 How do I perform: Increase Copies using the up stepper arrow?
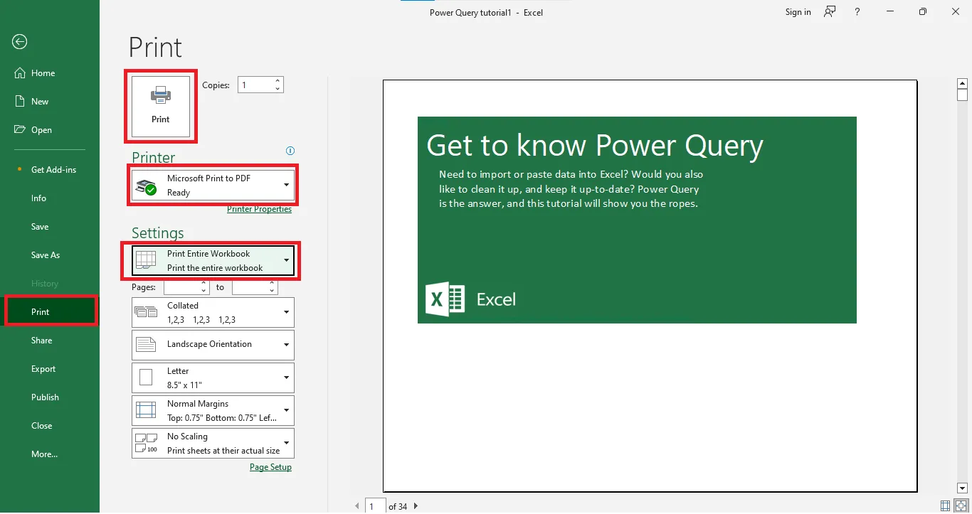[x=277, y=80]
